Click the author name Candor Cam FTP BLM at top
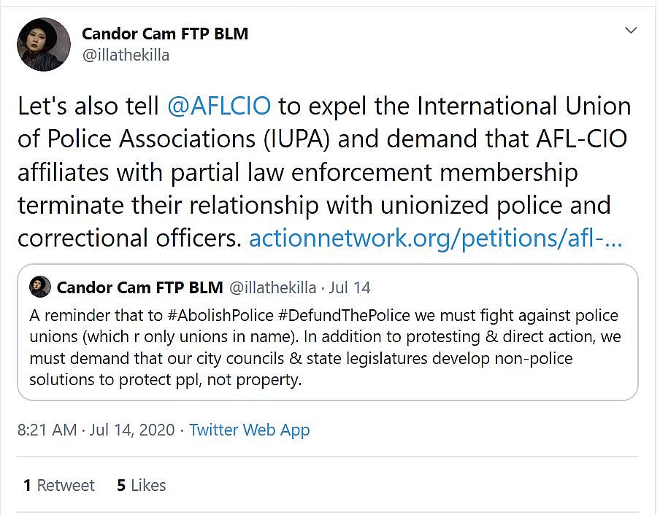Viewport: 660px width, 515px height. 165,34
